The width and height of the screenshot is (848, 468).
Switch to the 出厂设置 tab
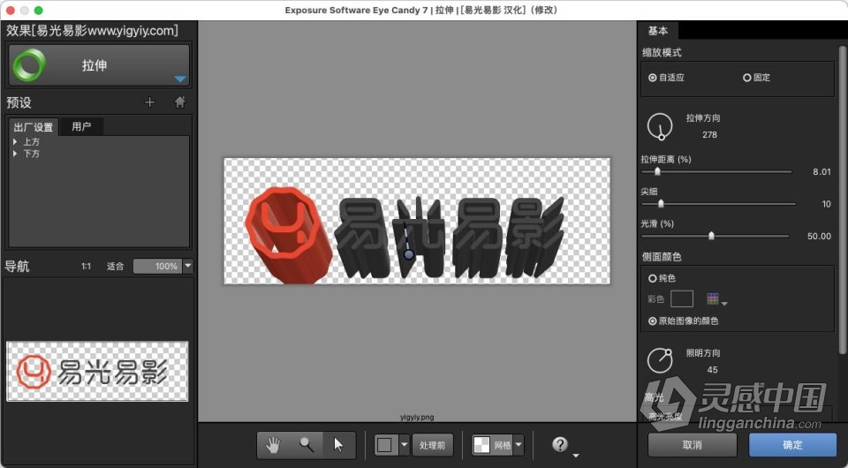tap(34, 127)
